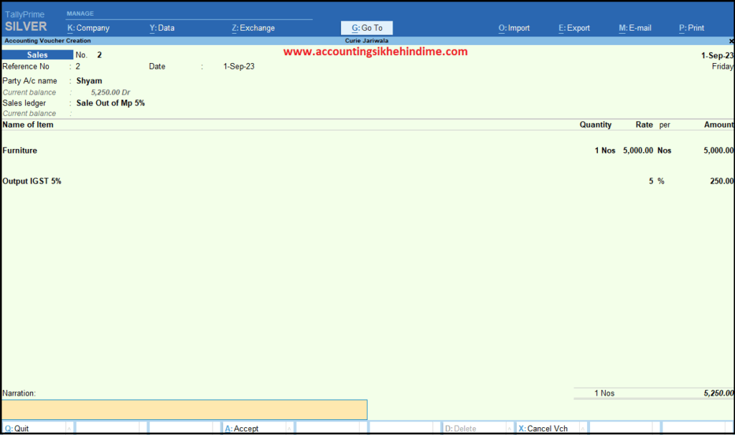735x435 pixels.
Task: Select Sales ledger Sale Out of Mp 5%
Action: point(111,103)
